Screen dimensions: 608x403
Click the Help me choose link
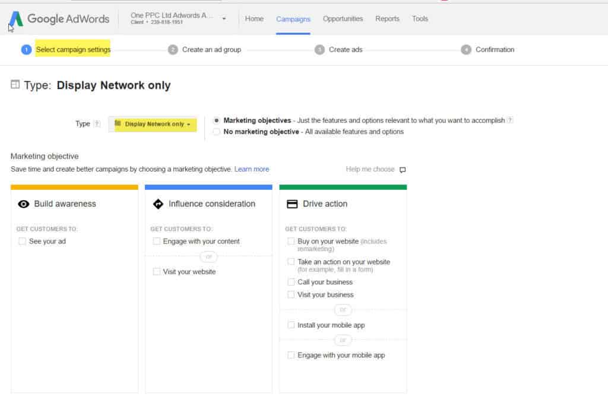click(370, 169)
